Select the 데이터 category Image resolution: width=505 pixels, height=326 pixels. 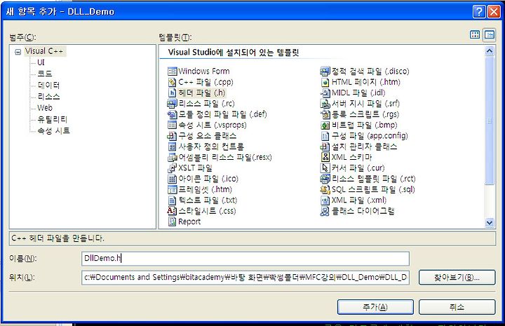(48, 85)
